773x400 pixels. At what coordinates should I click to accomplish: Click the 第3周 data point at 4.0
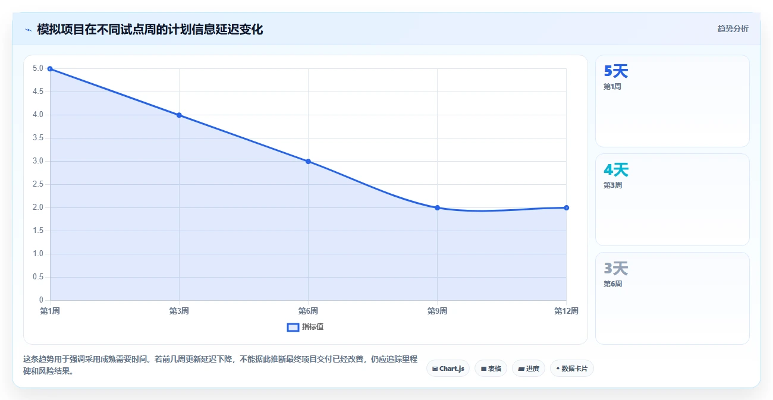click(x=179, y=115)
